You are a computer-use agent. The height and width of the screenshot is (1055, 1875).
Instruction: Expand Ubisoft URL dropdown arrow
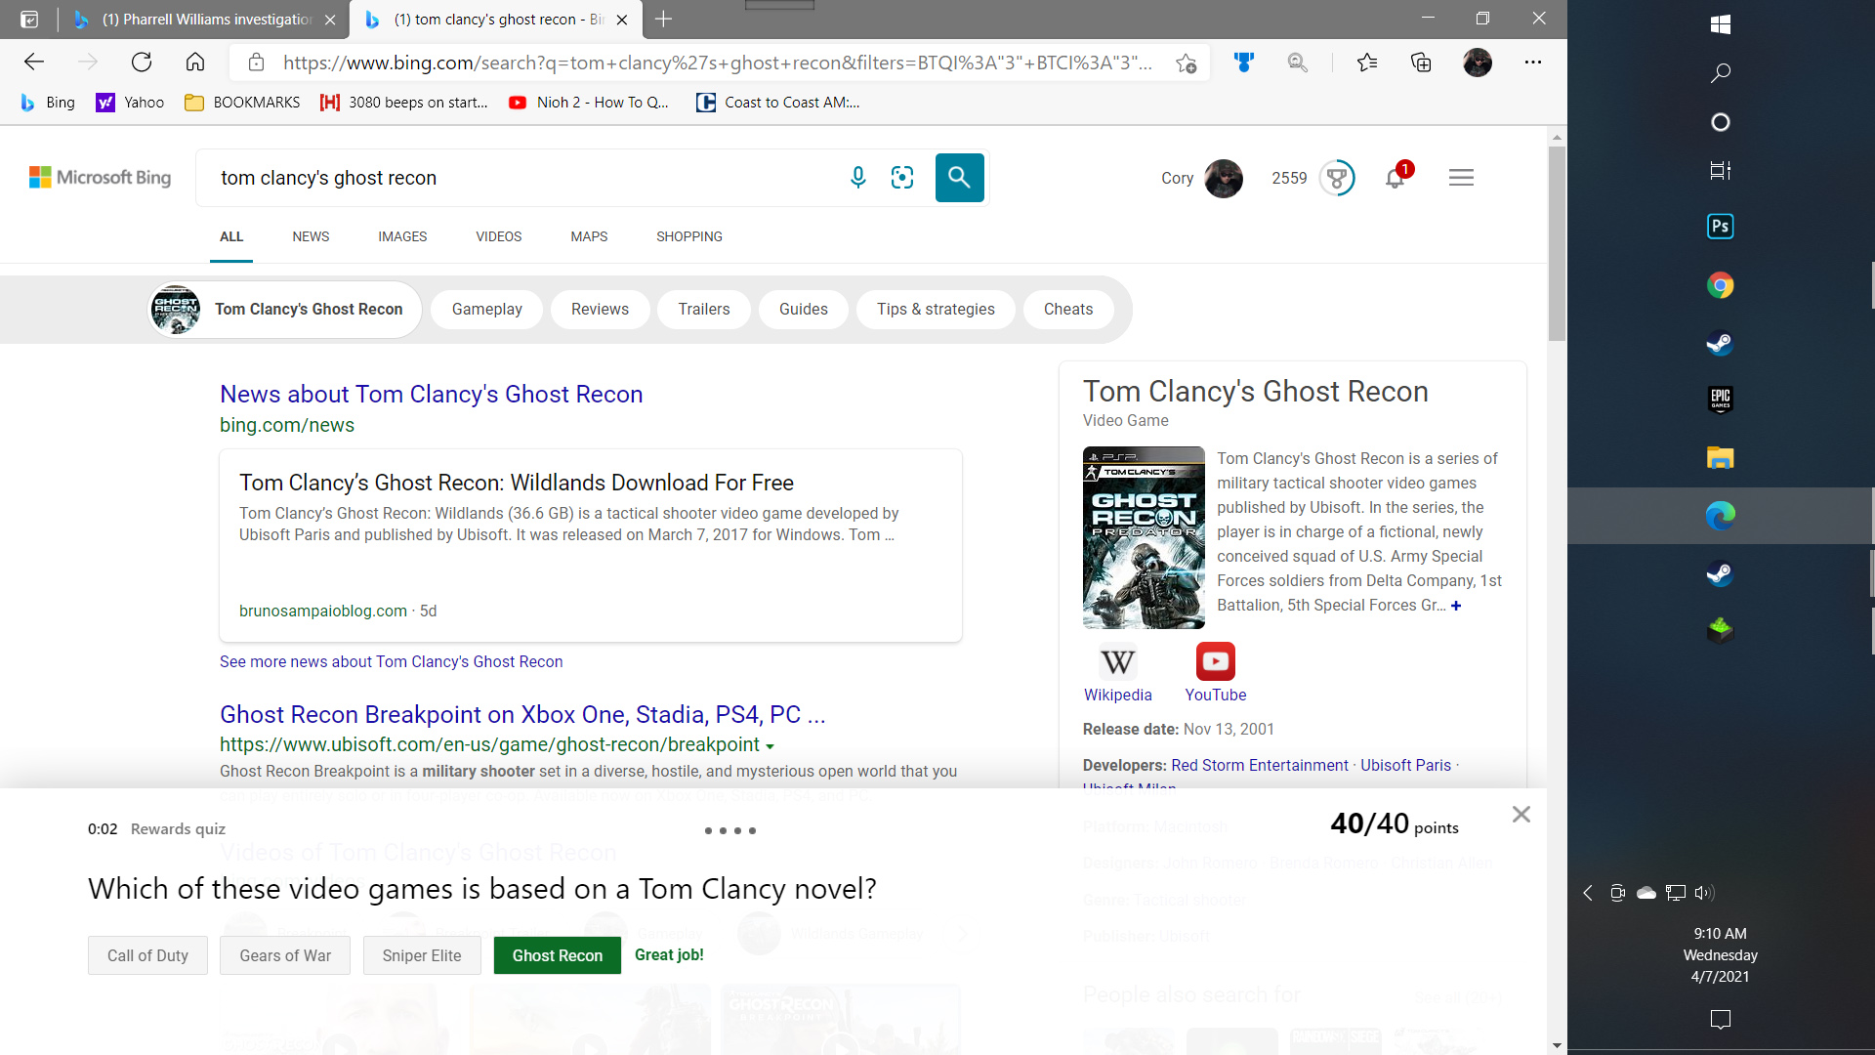point(770,746)
